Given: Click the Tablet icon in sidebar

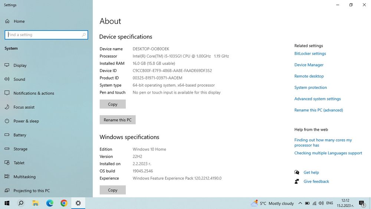Looking at the screenshot, I should [7, 163].
